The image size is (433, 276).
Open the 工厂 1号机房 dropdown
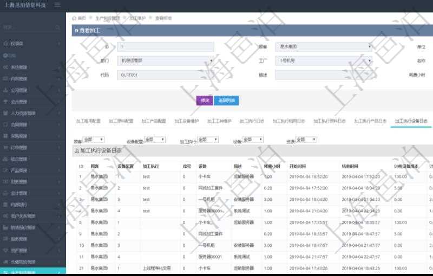point(324,61)
